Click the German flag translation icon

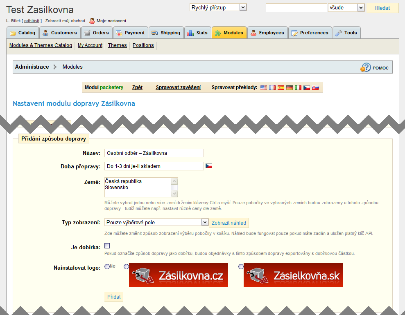289,88
